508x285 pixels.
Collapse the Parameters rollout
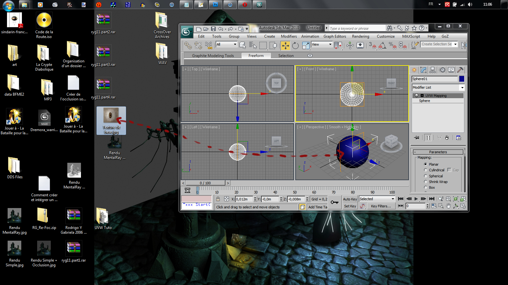pyautogui.click(x=438, y=152)
